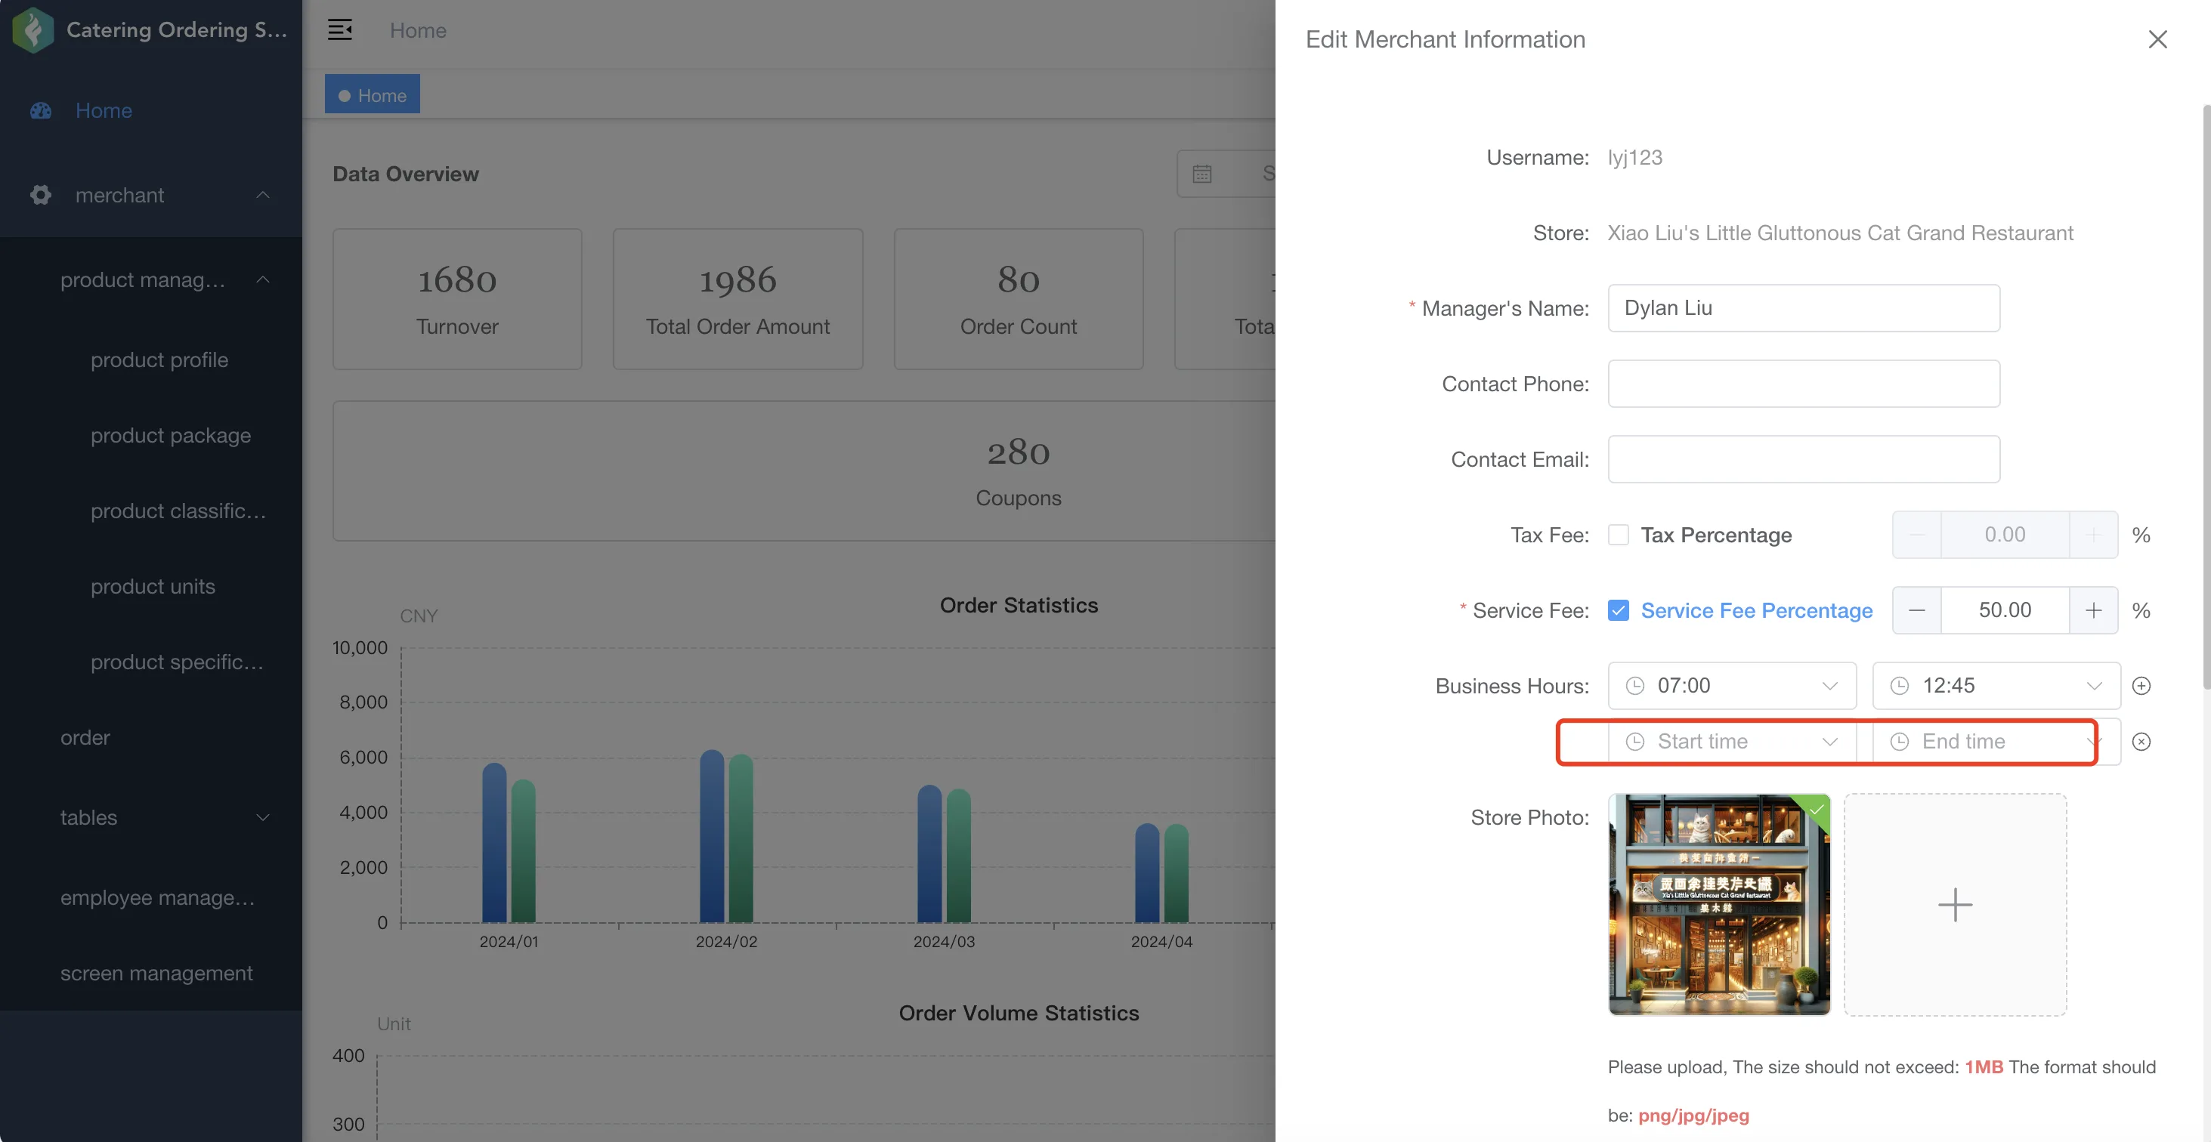Open product specification page
The image size is (2211, 1142).
click(177, 662)
